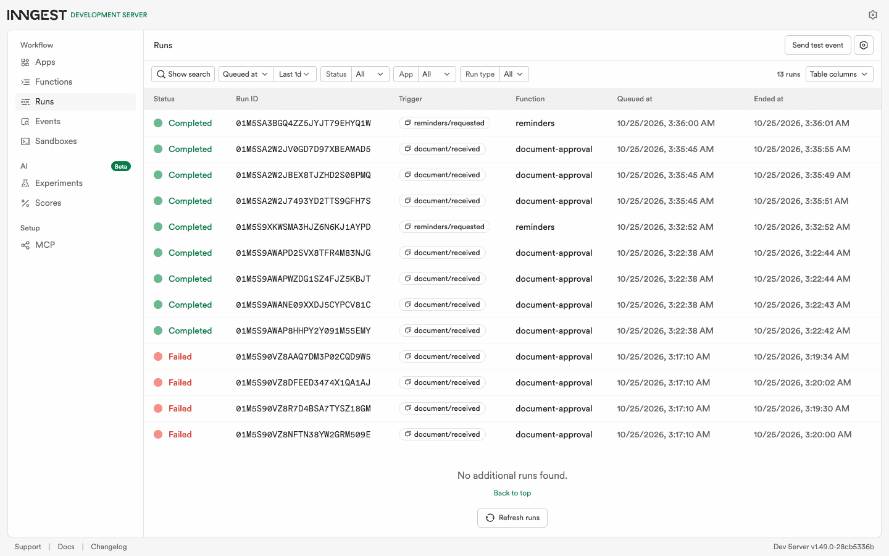Click the hexagon settings icon beside Send test event
The image size is (889, 556).
pyautogui.click(x=864, y=45)
